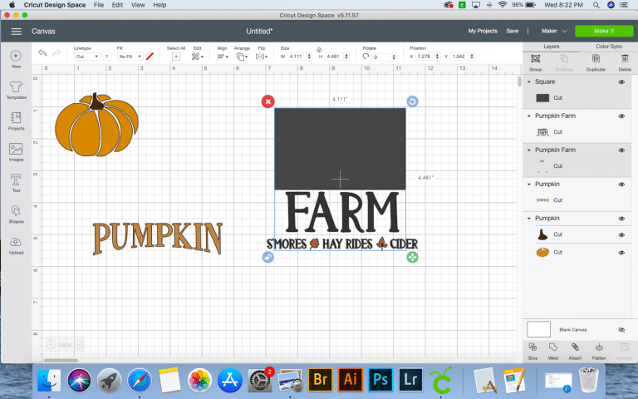Open the Linetype Cut dropdown
Screen dimensions: 638x399
(86, 57)
